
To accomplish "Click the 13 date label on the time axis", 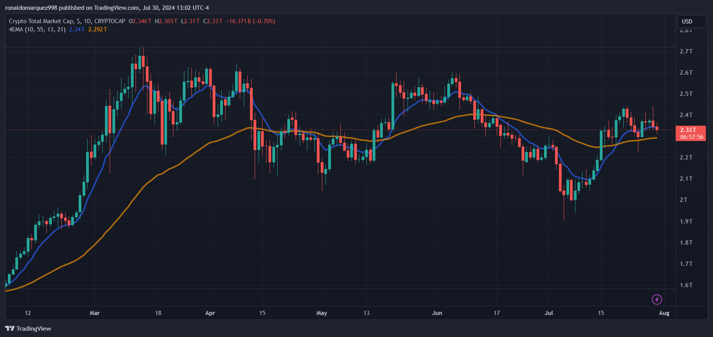I will (x=366, y=313).
